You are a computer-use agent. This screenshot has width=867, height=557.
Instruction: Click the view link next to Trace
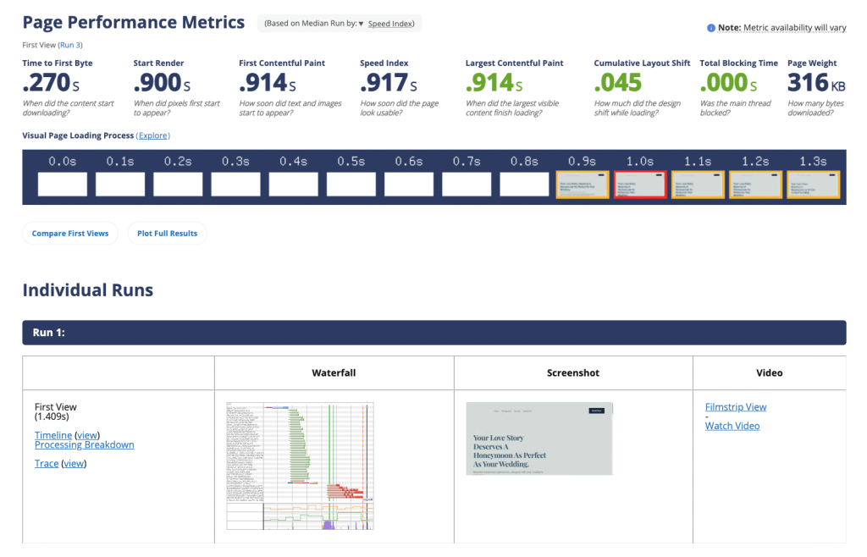(x=74, y=464)
